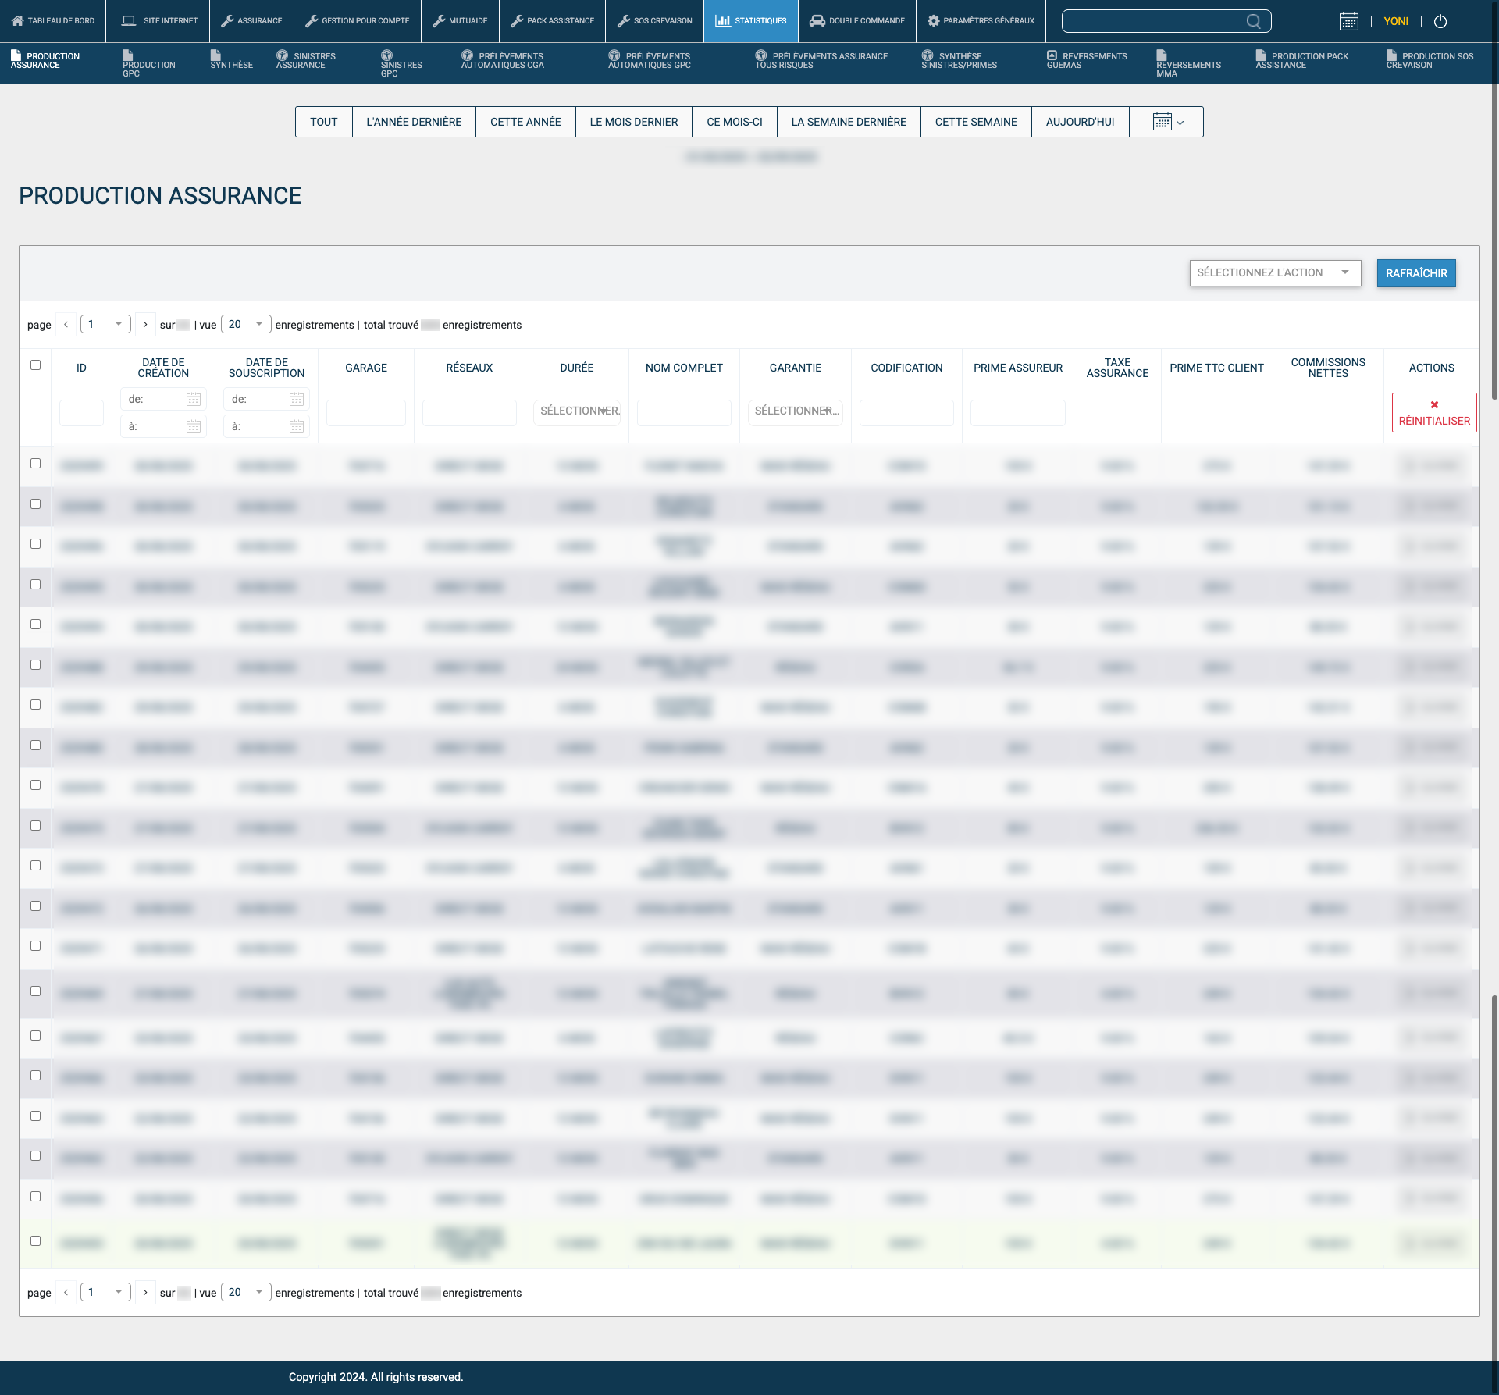The width and height of the screenshot is (1499, 1395).
Task: Click Tableau de bord home icon
Action: 17,21
